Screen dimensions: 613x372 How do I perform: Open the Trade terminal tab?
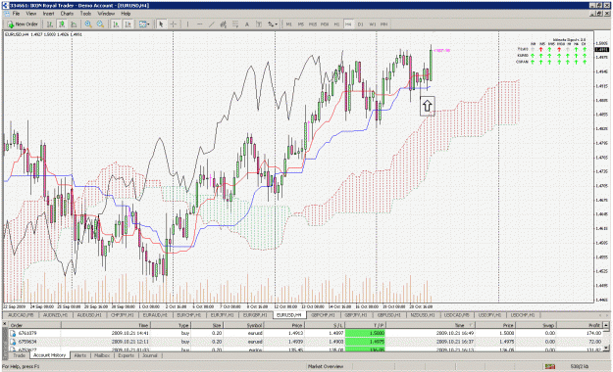20,355
